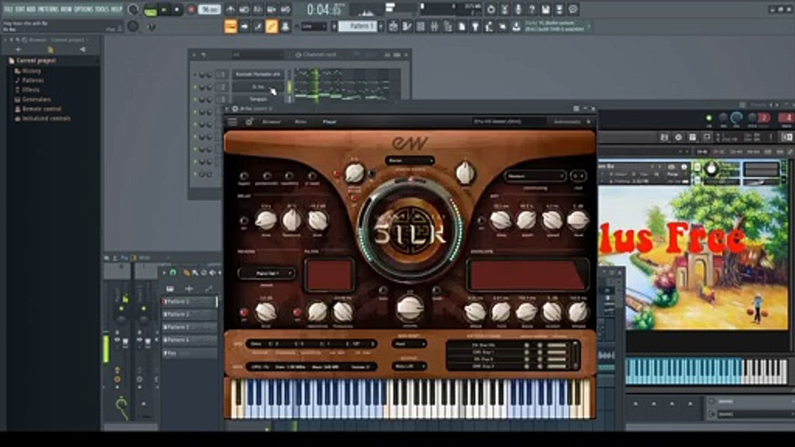Open the output dropdown above the SILK keyboard
The height and width of the screenshot is (447, 795).
(x=409, y=366)
